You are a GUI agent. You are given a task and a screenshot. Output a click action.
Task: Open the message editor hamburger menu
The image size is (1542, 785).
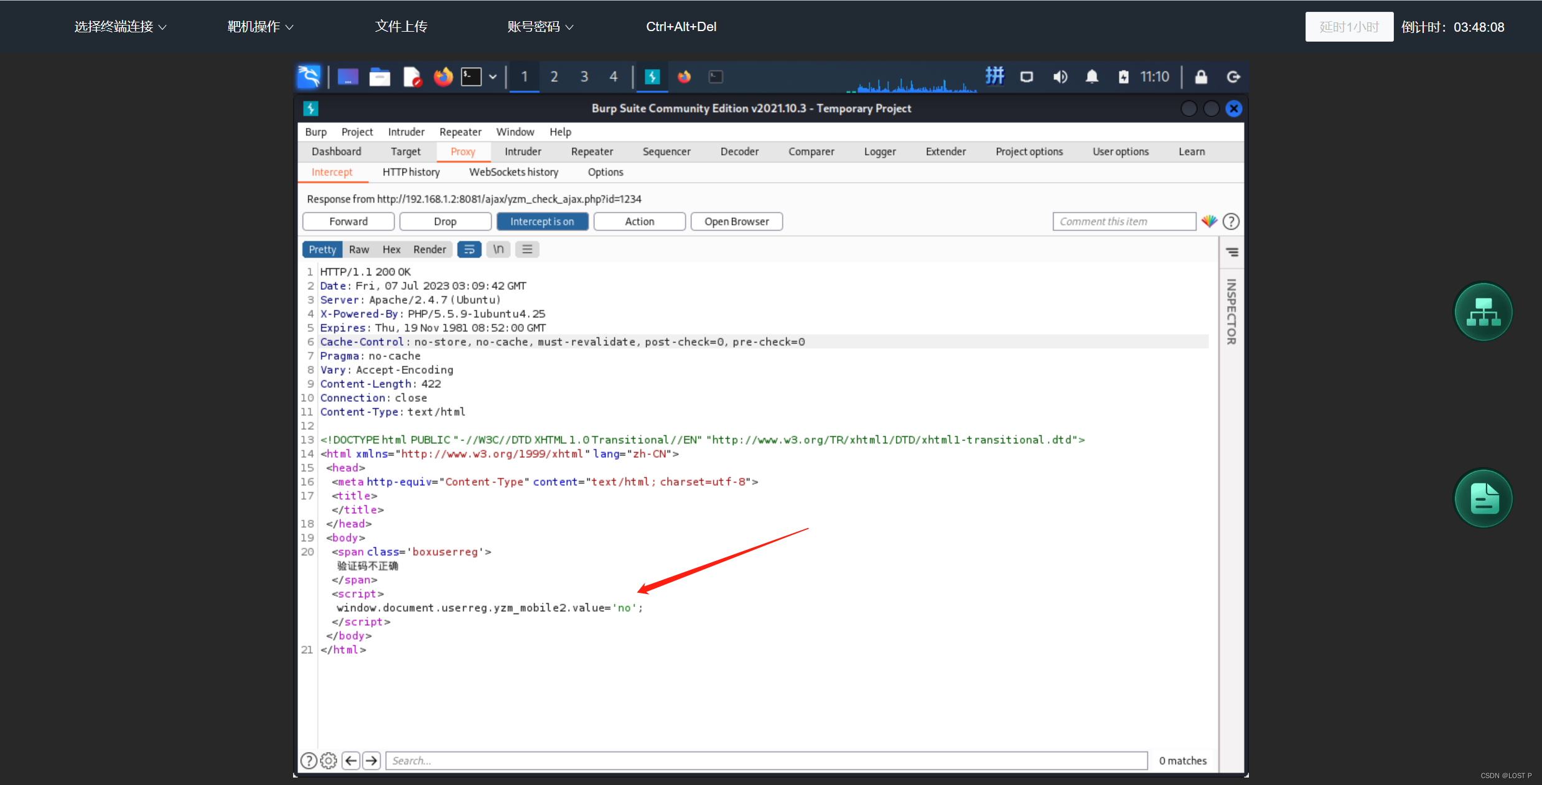pyautogui.click(x=527, y=249)
